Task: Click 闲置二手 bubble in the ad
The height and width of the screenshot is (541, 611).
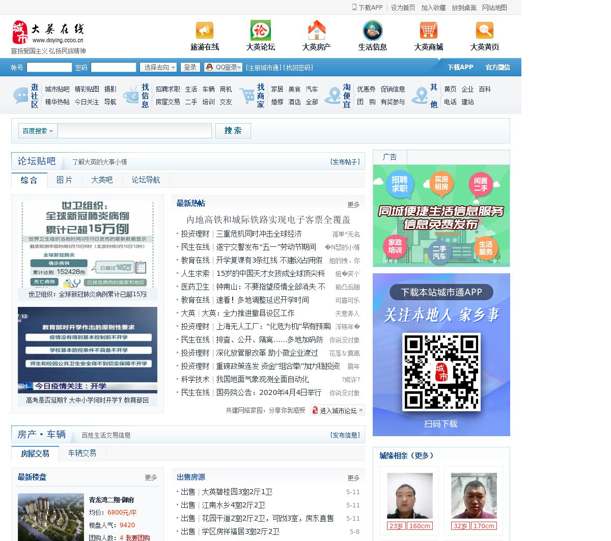Action: click(x=481, y=184)
